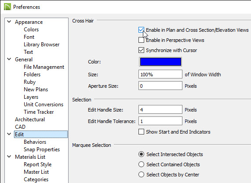This screenshot has height=183, width=251.
Task: Collapse the General tree category
Action: click(x=9, y=59)
